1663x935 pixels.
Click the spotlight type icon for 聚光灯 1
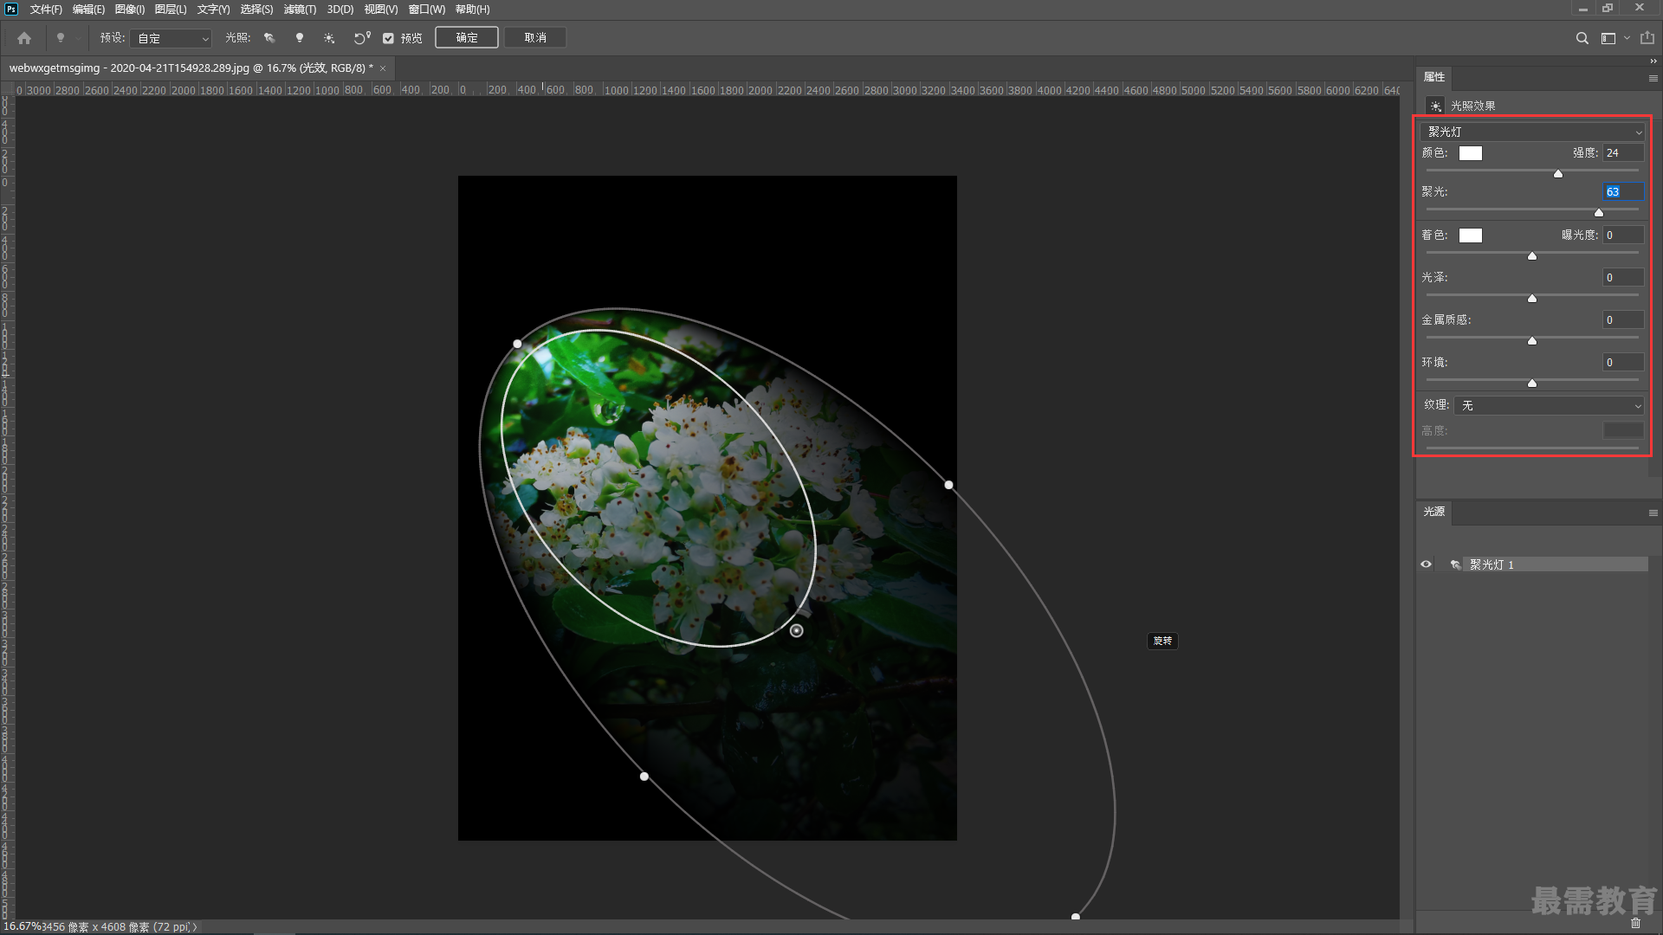pos(1455,564)
